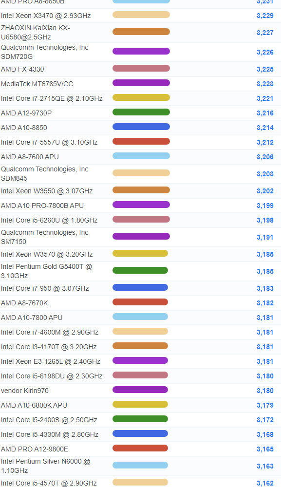The height and width of the screenshot is (487, 281).
Task: Click the green bar for AMD A12-9730P
Action: pos(141,112)
